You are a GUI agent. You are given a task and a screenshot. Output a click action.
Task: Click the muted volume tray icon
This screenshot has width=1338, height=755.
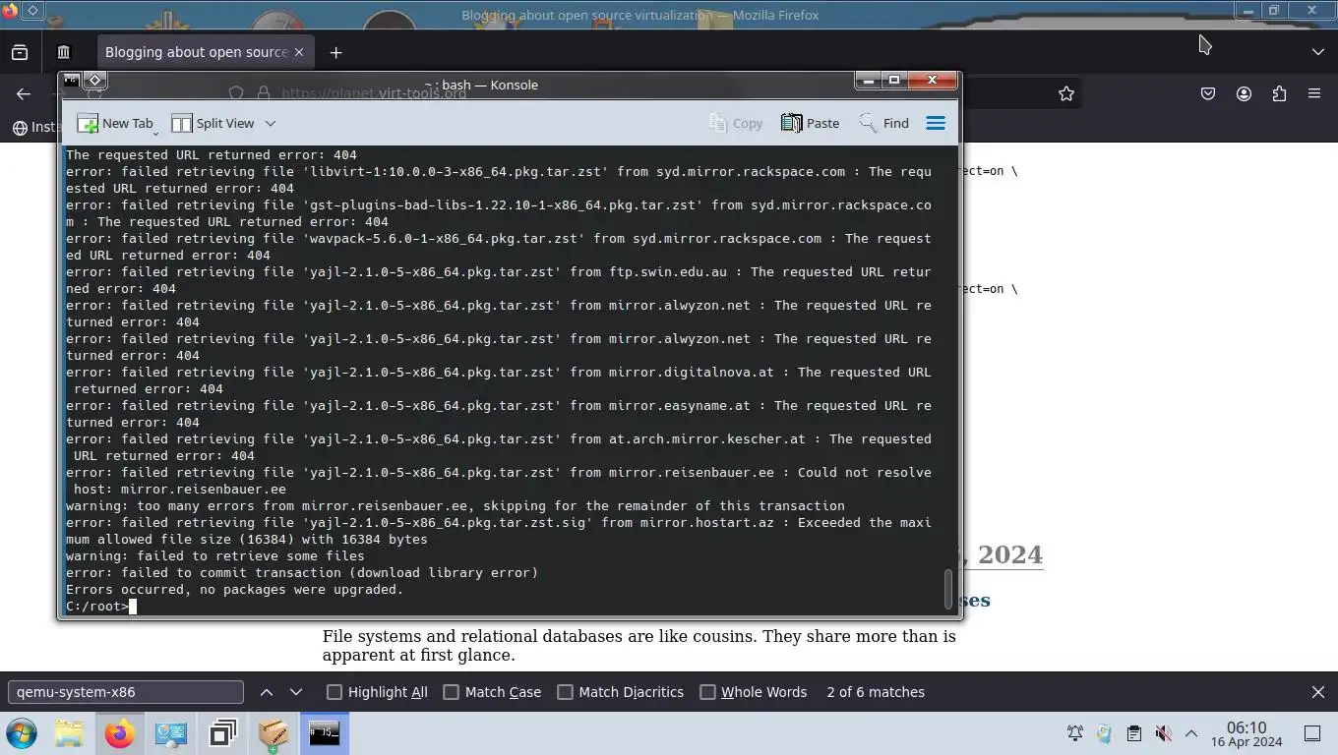point(1163,733)
